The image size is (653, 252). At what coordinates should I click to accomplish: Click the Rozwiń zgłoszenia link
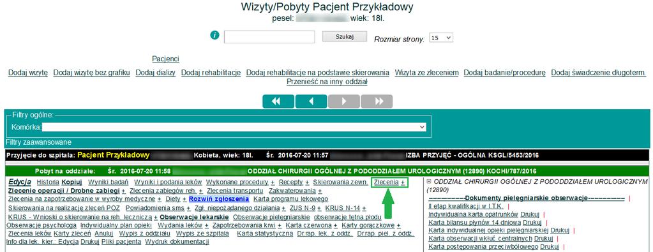coord(219,198)
